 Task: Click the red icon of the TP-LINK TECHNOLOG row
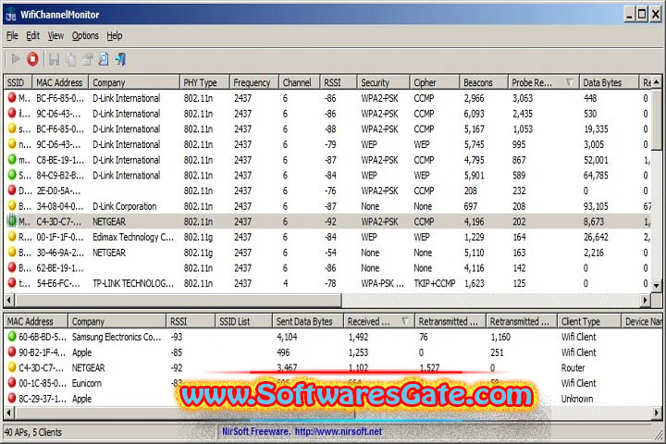click(x=12, y=282)
